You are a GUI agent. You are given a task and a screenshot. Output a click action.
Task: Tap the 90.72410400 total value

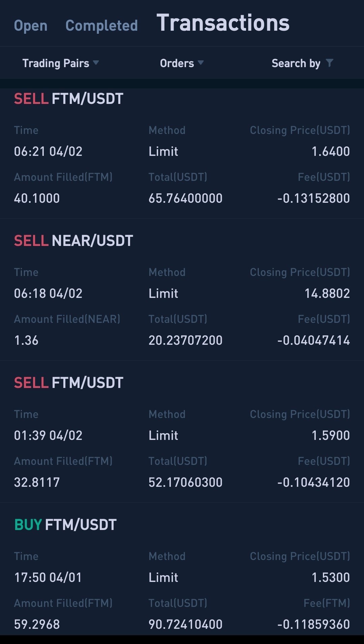(x=186, y=624)
